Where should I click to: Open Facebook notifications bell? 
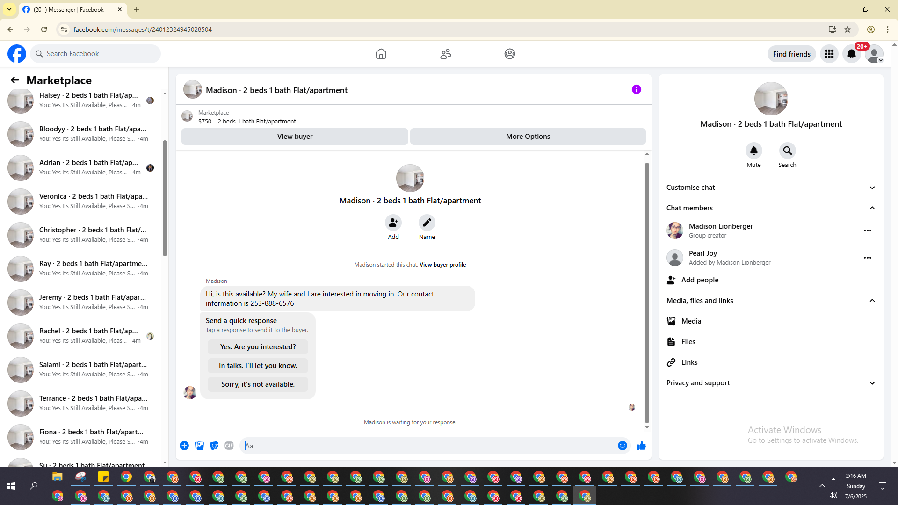click(851, 54)
